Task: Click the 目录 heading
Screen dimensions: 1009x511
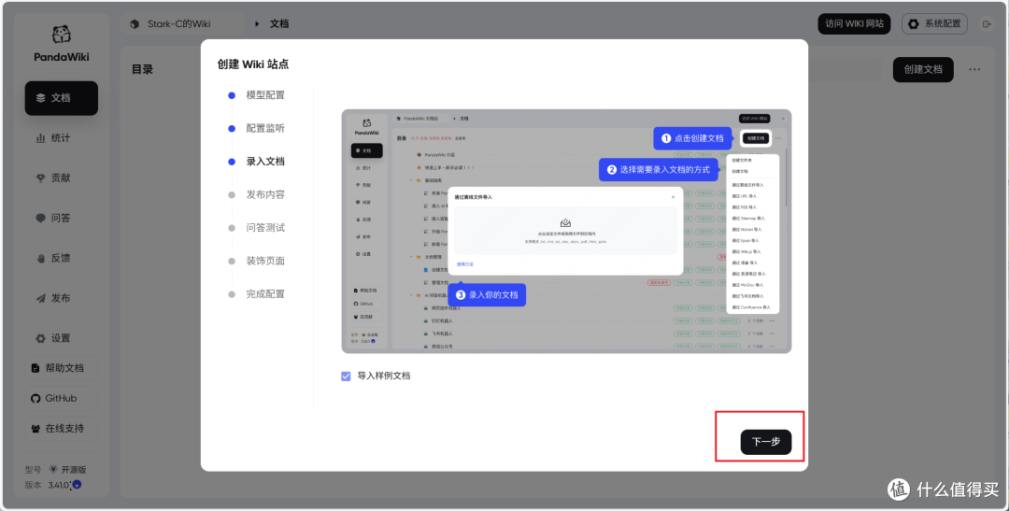Action: 142,69
